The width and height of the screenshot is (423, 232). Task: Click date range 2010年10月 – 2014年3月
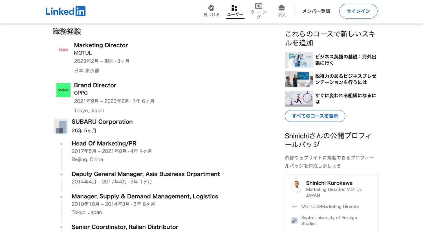tap(100, 204)
